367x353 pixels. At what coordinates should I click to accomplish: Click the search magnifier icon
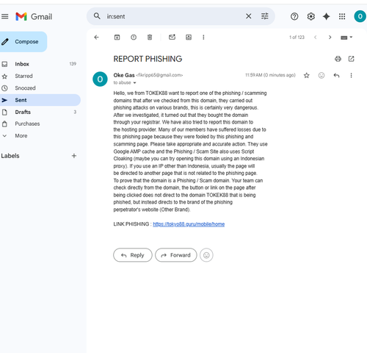(97, 16)
